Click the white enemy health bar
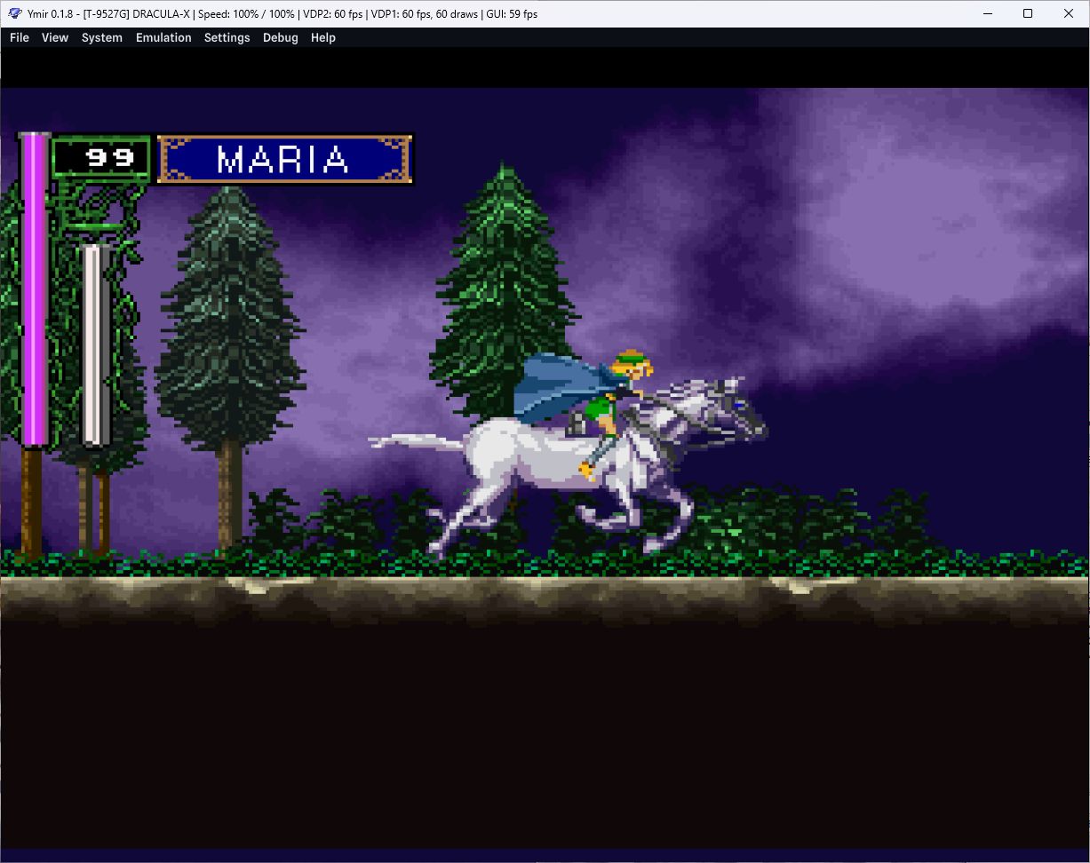Viewport: 1090px width, 863px height. point(95,344)
